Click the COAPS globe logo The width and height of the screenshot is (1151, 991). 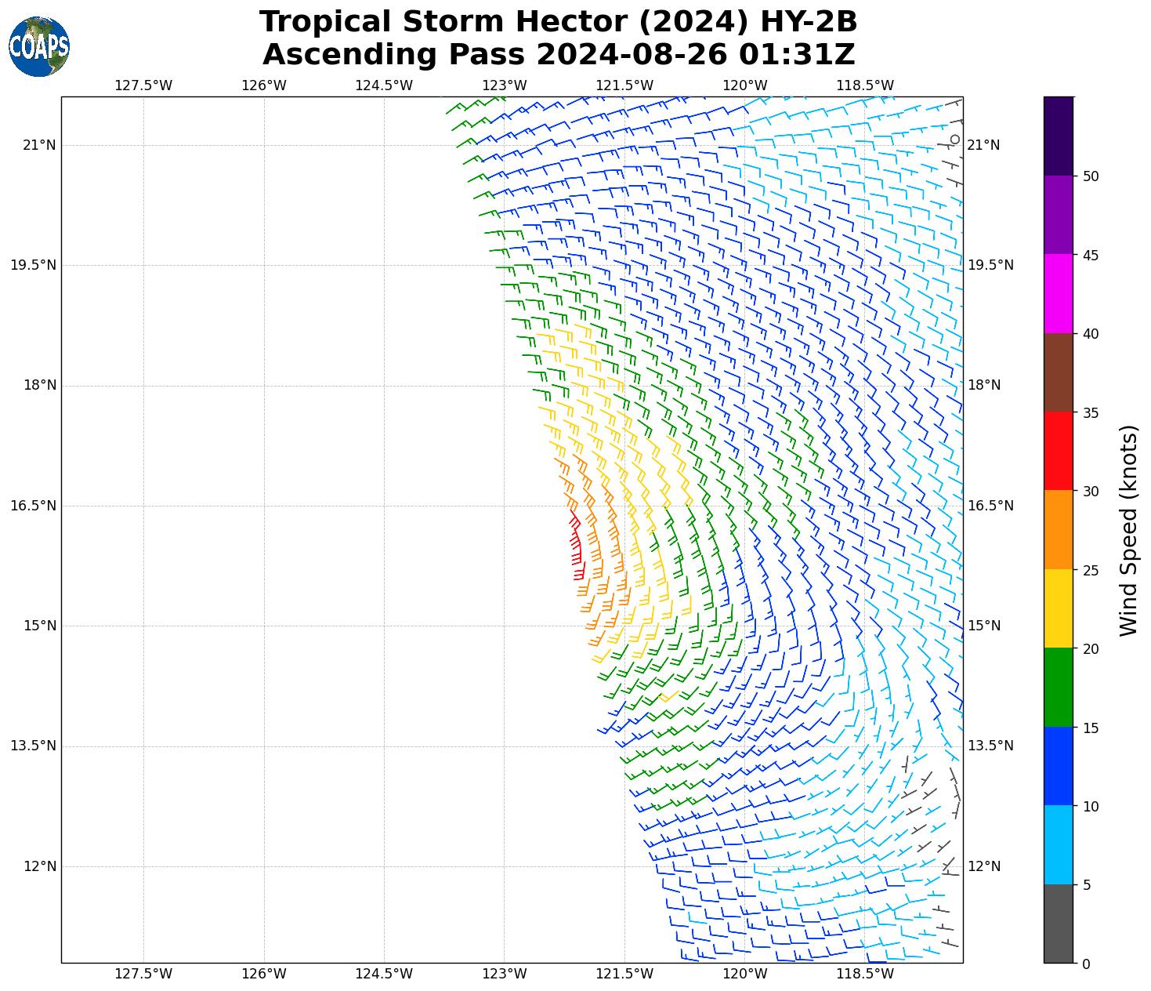pyautogui.click(x=39, y=46)
